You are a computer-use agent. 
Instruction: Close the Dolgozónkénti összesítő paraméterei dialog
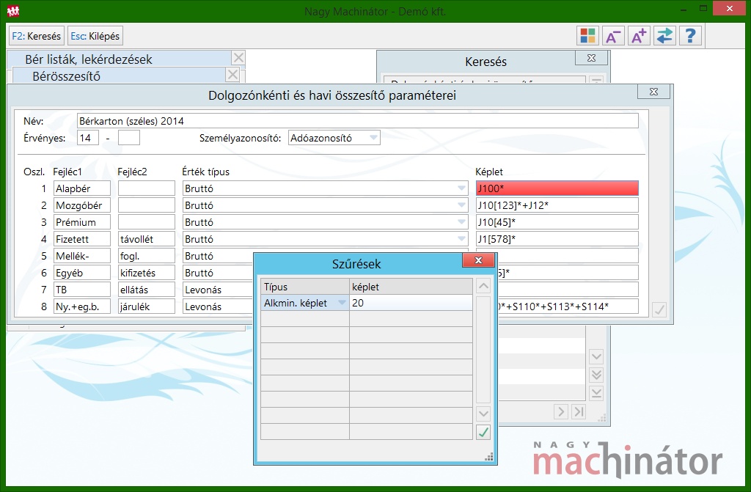(653, 92)
